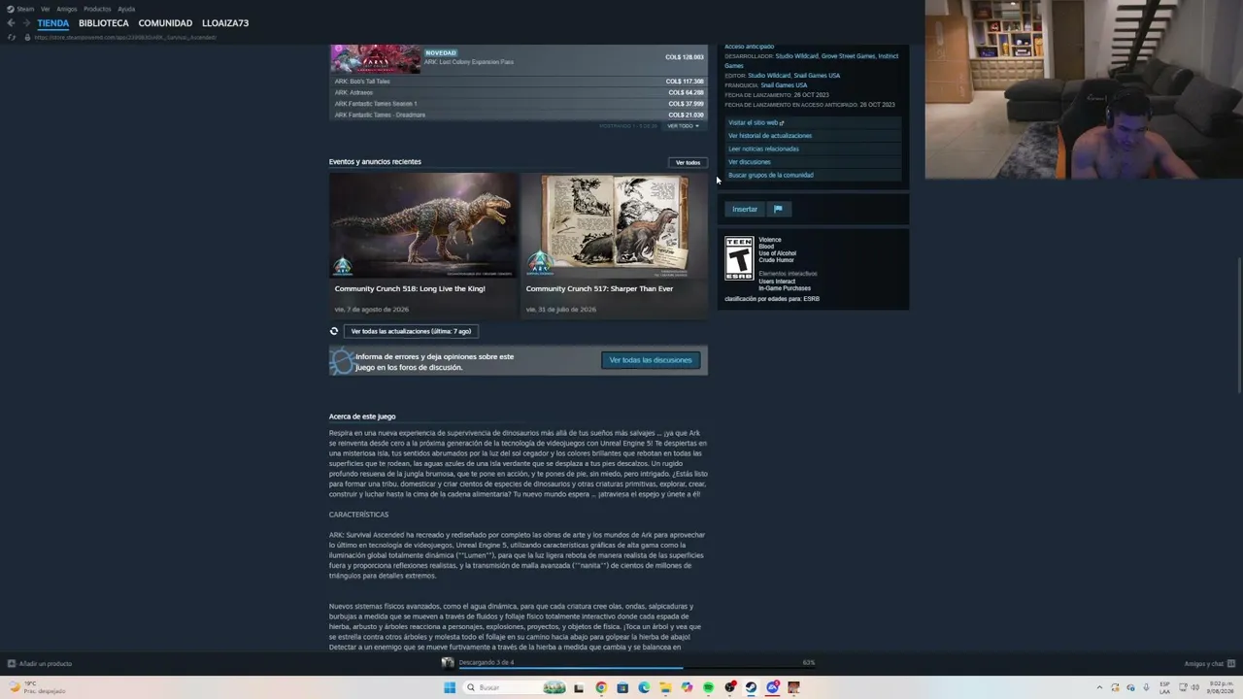
Task: Open the LLOAIZA73 profile tab
Action: [225, 23]
